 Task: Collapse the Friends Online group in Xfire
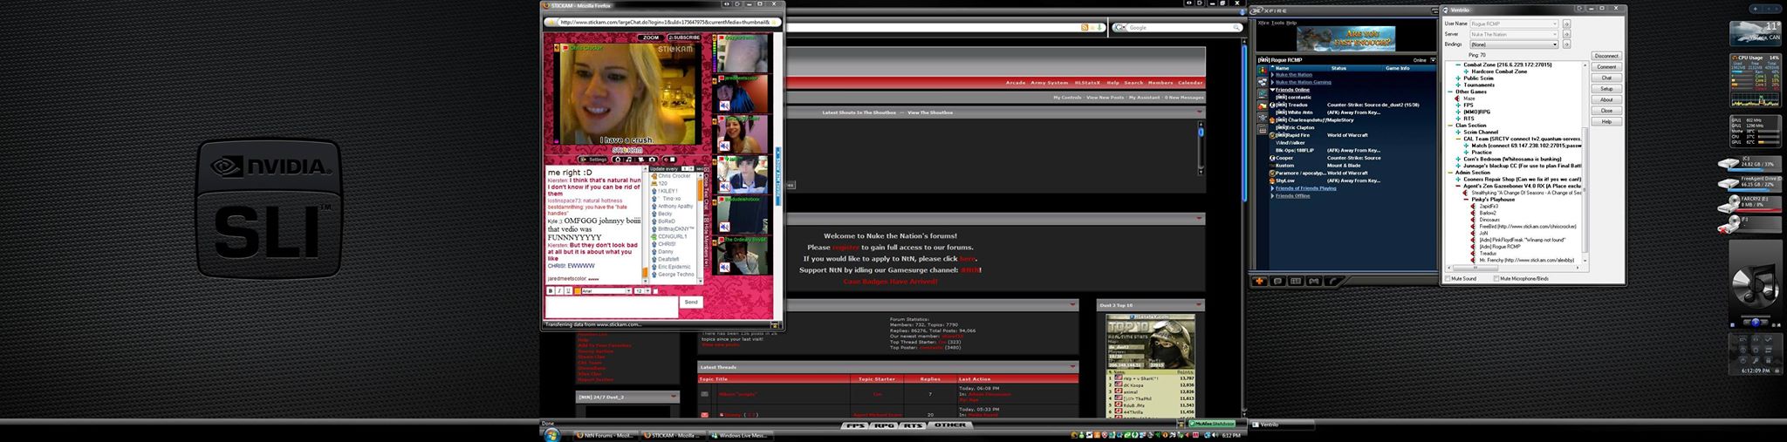(x=1273, y=90)
